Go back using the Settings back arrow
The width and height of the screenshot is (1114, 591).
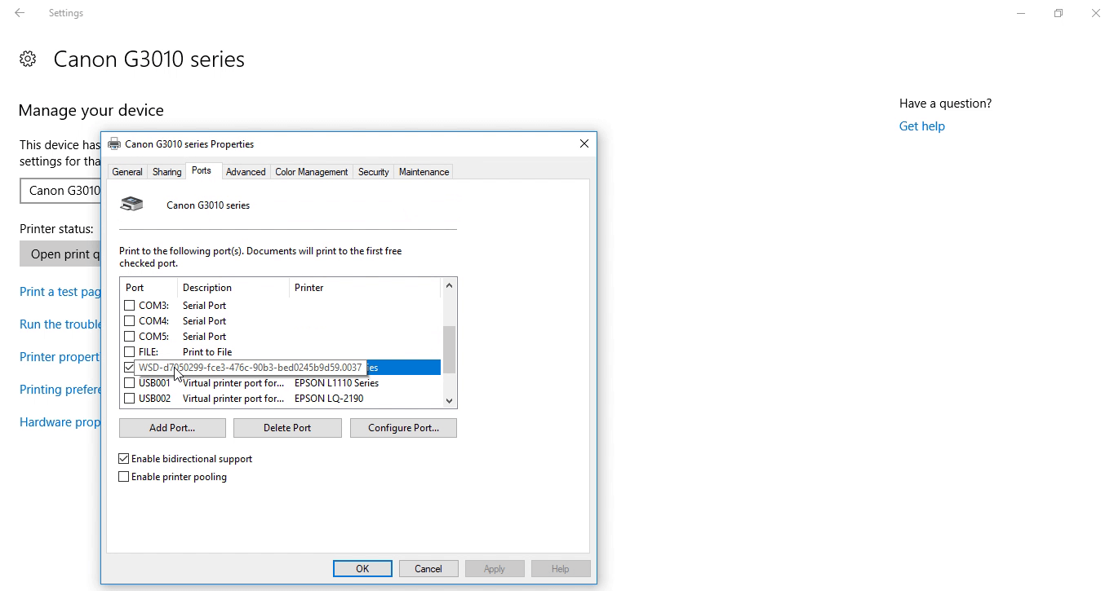20,13
